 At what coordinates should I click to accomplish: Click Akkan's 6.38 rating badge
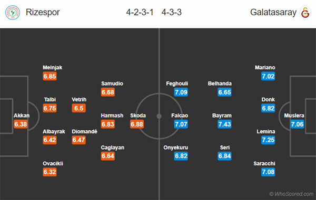(21, 124)
